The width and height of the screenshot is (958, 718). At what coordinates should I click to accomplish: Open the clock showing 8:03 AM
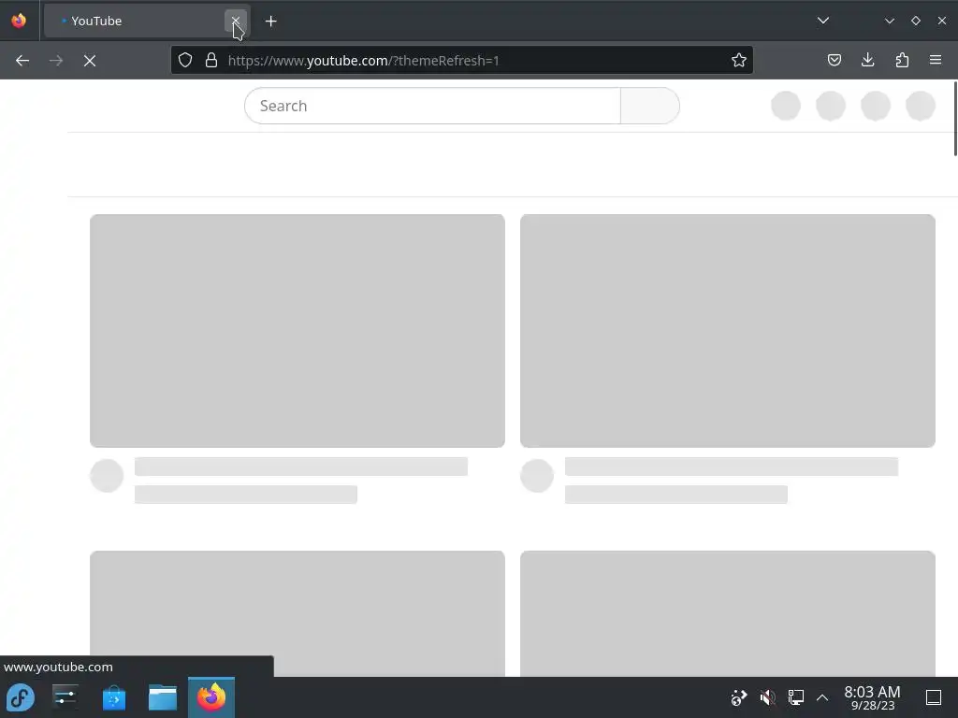coord(873,697)
